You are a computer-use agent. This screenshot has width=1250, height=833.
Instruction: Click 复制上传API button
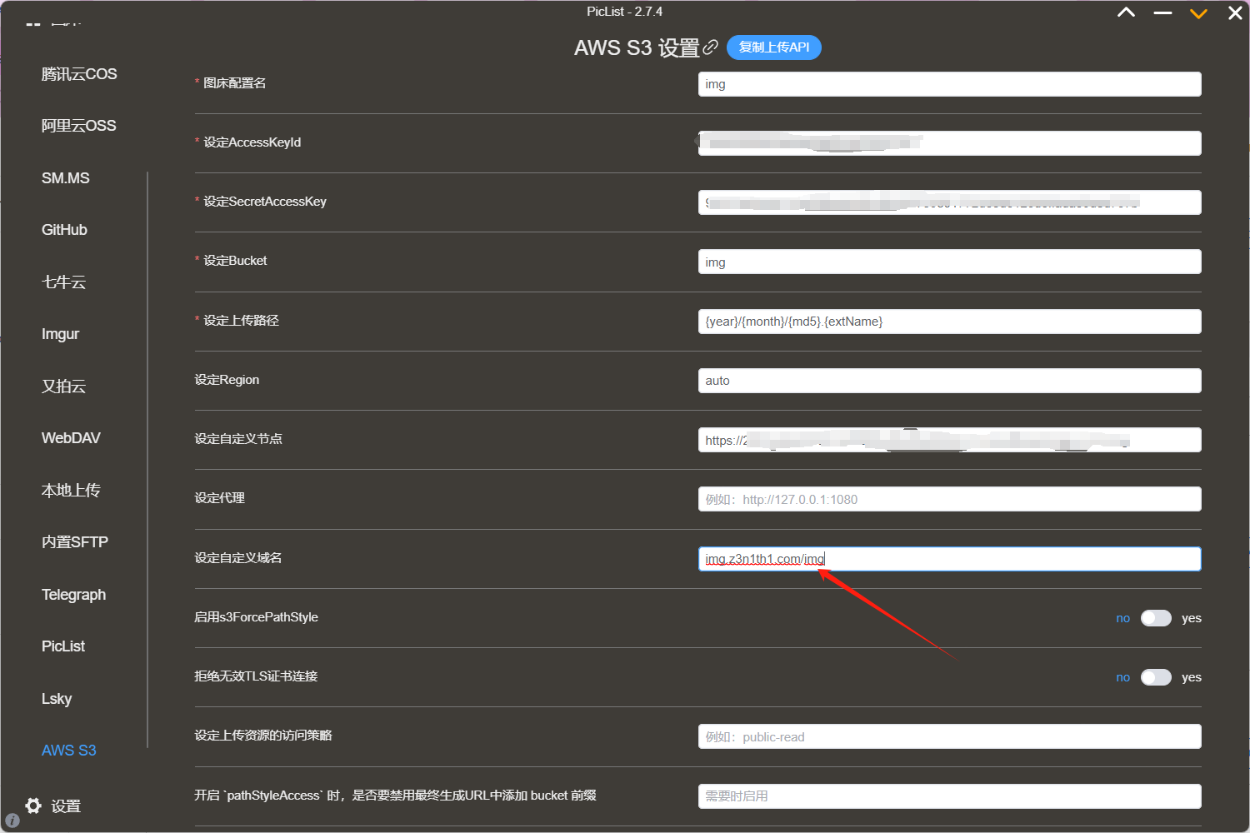pos(773,47)
